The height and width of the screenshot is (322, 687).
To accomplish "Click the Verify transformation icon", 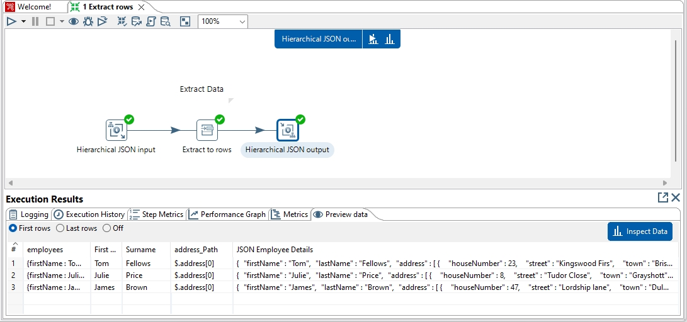I will point(122,21).
